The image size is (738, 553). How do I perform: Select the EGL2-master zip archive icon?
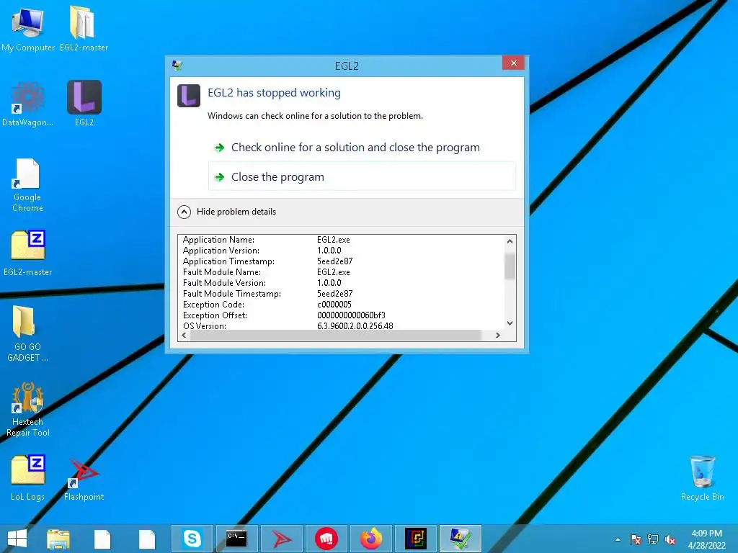[x=28, y=253]
